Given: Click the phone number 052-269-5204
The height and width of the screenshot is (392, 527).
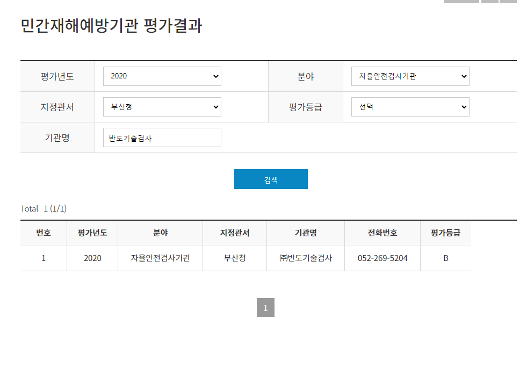Looking at the screenshot, I should 382,258.
